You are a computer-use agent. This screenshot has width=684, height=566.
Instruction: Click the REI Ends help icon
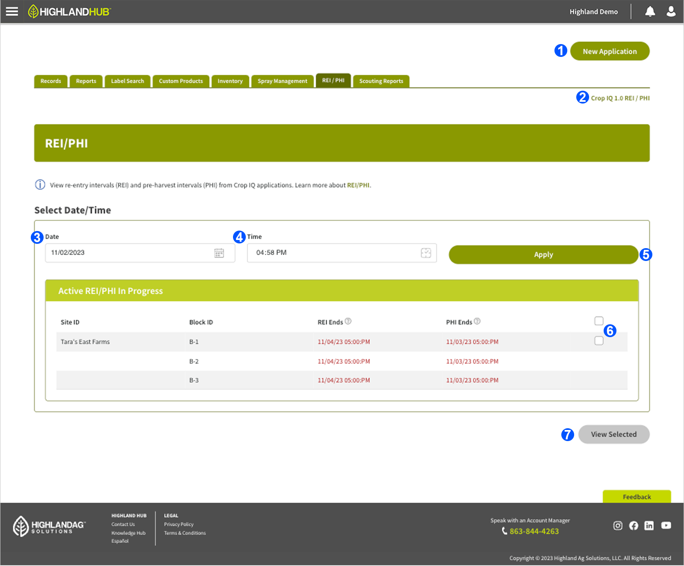[348, 321]
